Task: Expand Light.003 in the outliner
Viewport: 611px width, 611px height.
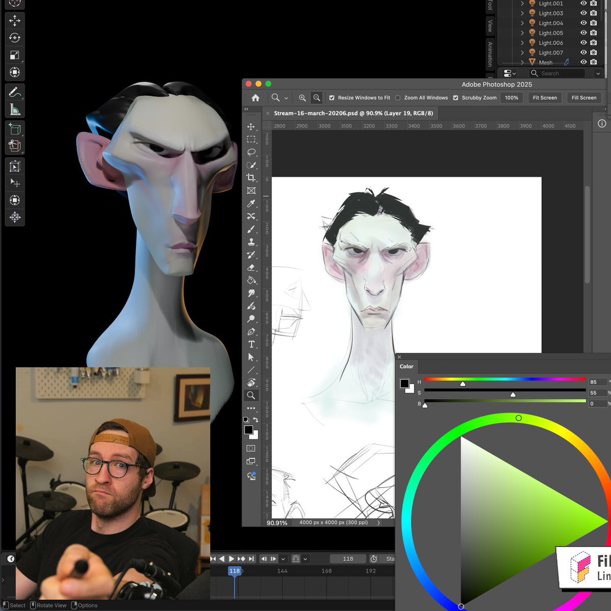Action: (522, 13)
